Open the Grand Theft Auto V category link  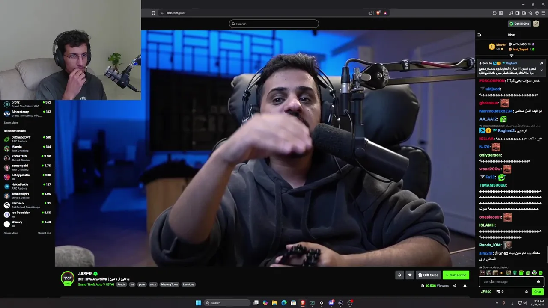pos(96,284)
